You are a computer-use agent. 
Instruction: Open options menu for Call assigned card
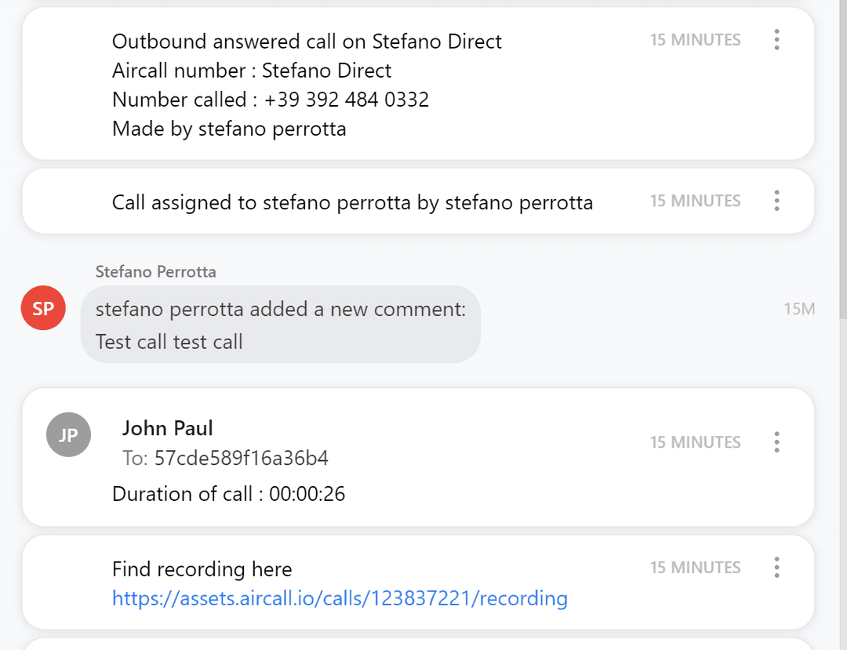tap(776, 201)
